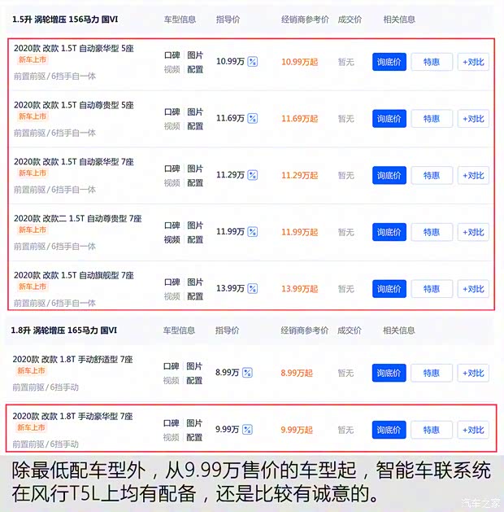The width and height of the screenshot is (504, 512).
Task: Open 口碑 link for 1.8T 手动舒适型 7座
Action: click(172, 366)
